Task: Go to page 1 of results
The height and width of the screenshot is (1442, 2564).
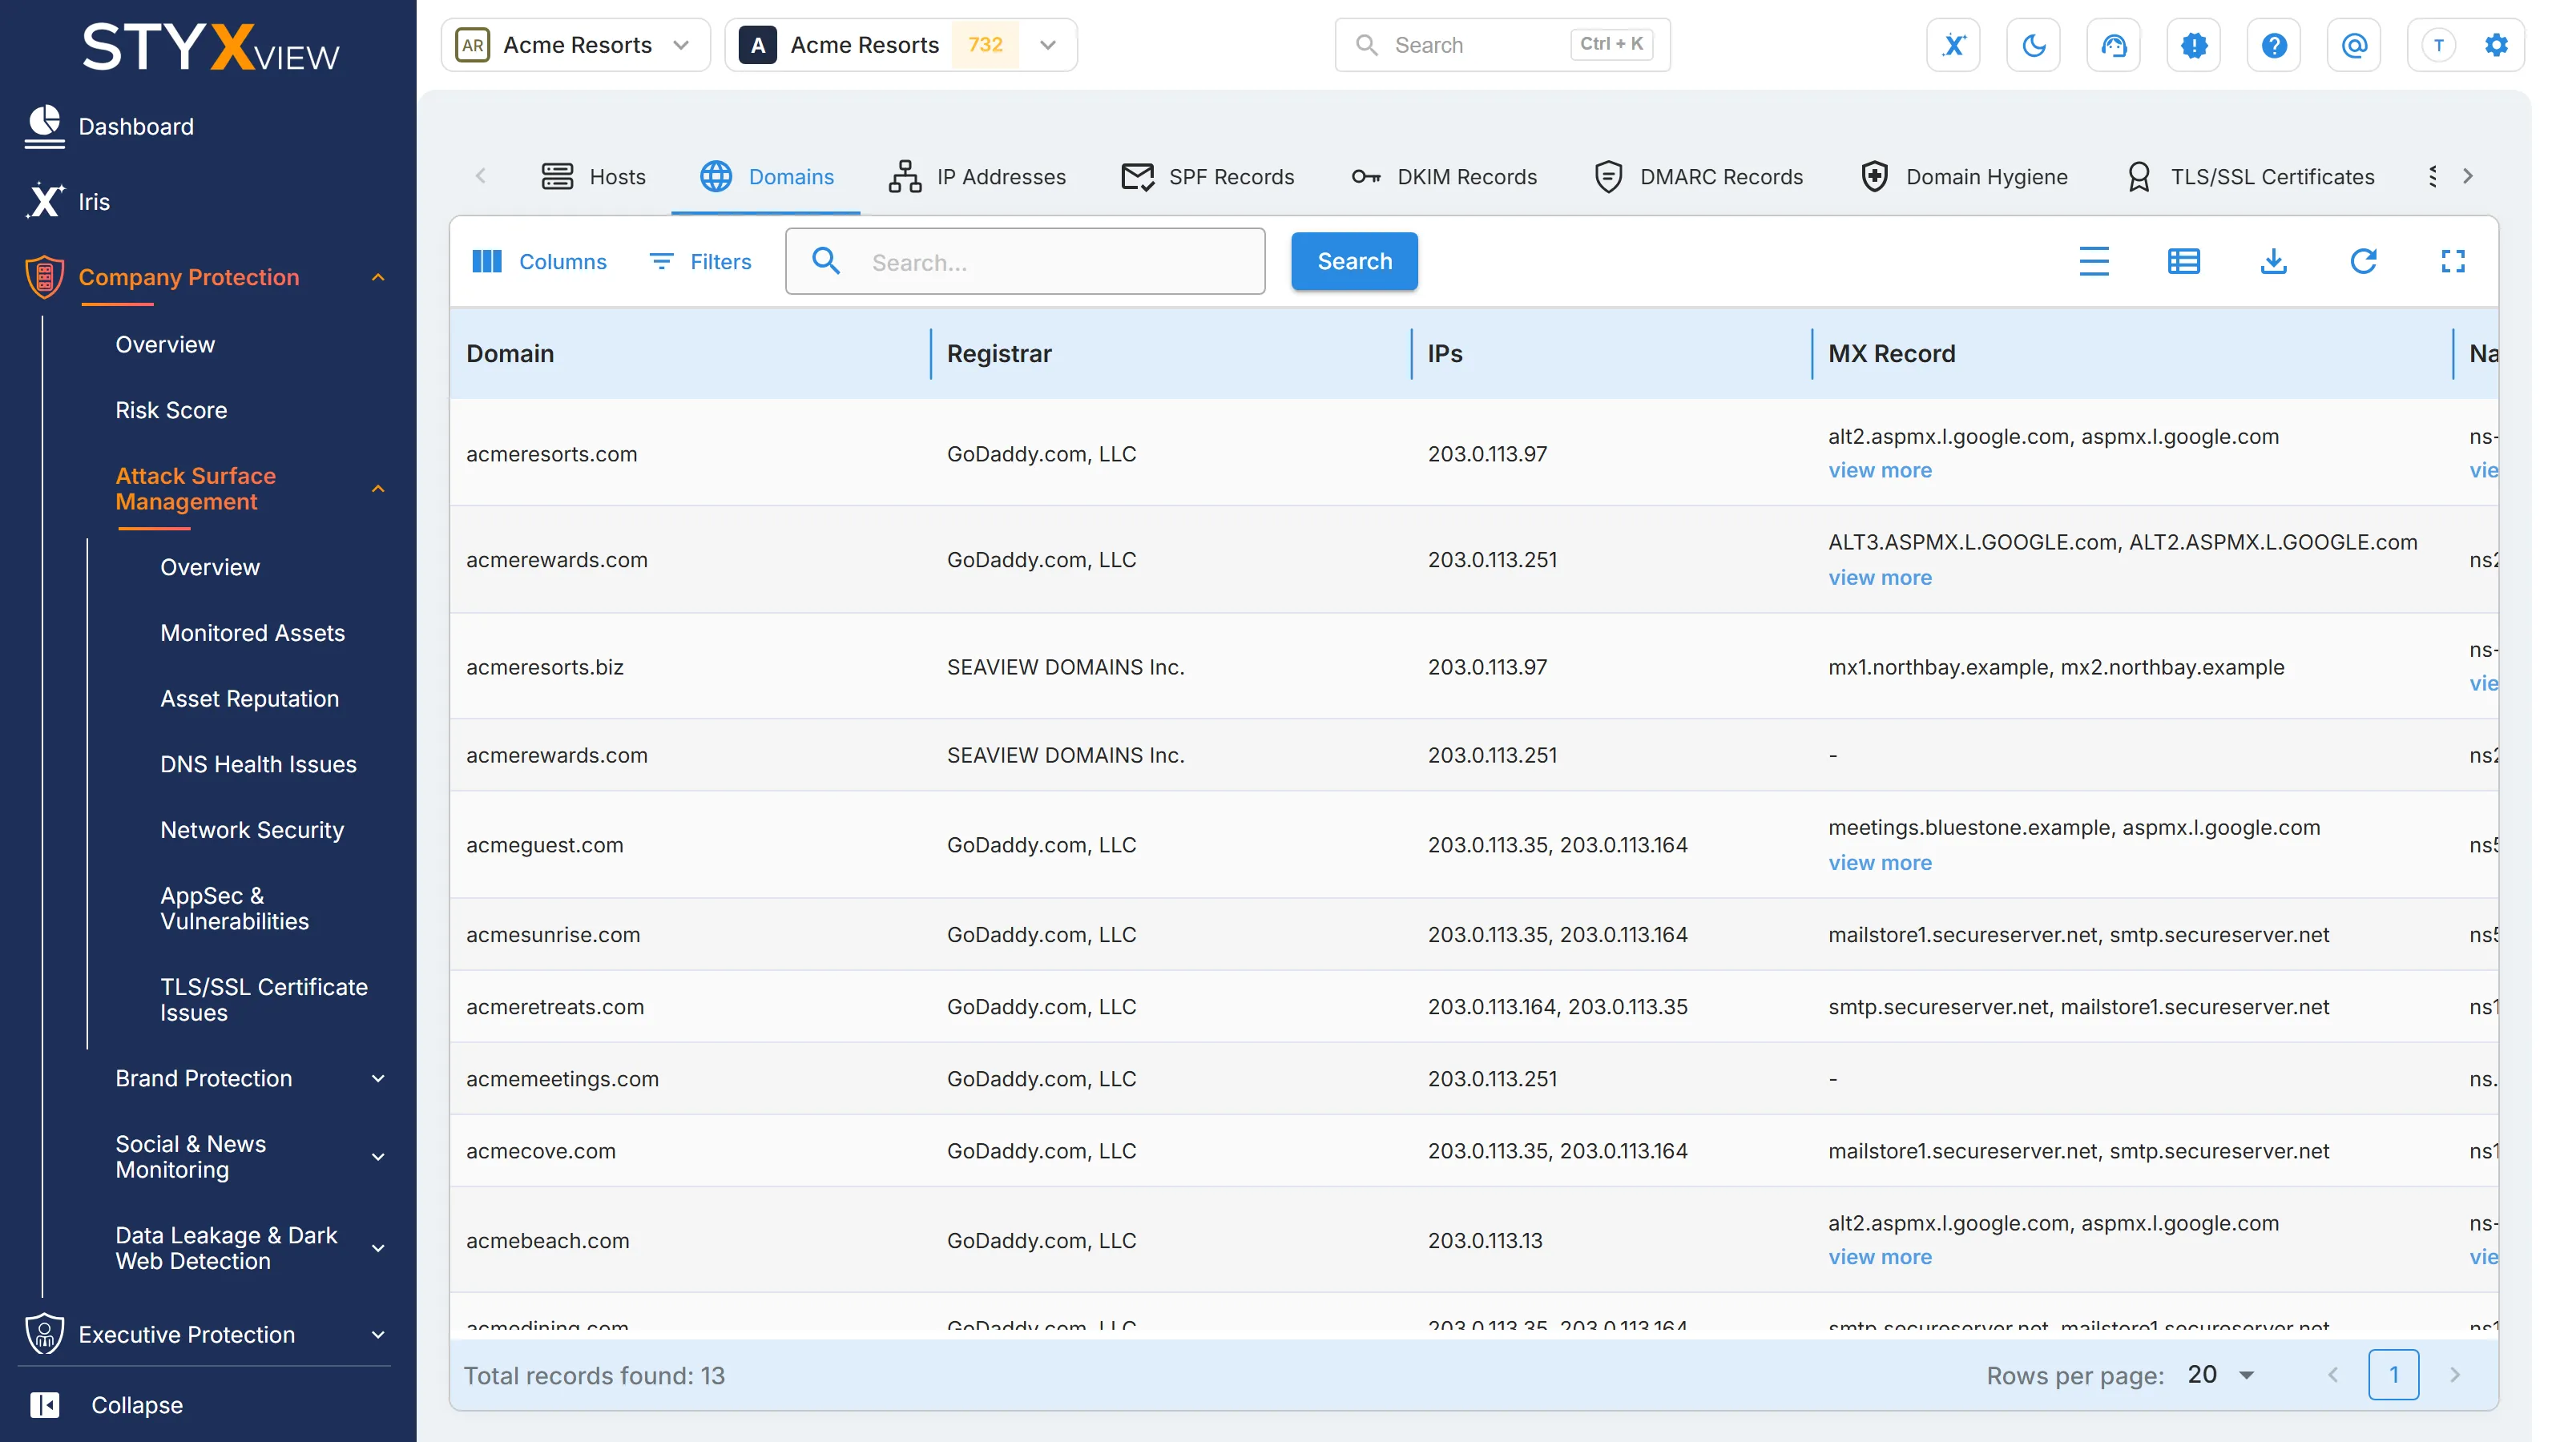Action: click(2393, 1375)
